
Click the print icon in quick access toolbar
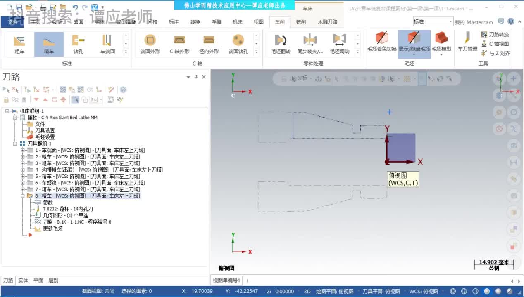point(43,7)
